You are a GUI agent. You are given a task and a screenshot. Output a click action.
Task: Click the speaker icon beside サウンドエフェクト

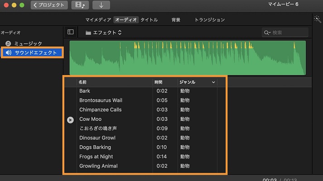tap(9, 52)
